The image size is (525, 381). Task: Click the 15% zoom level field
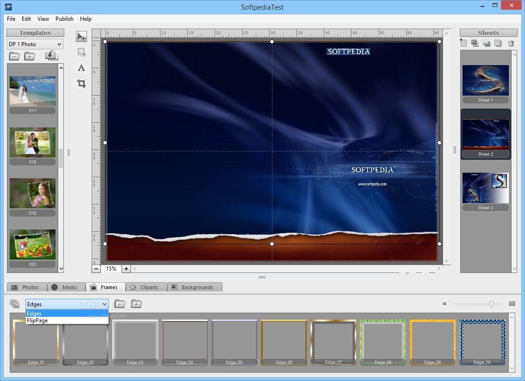111,269
